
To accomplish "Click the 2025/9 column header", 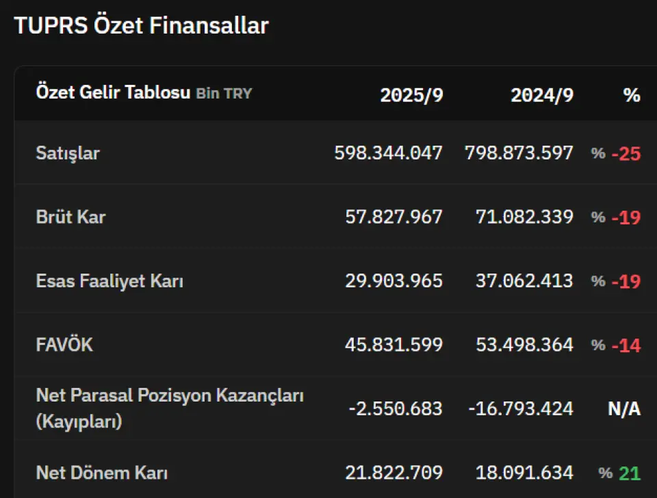I will (x=411, y=95).
